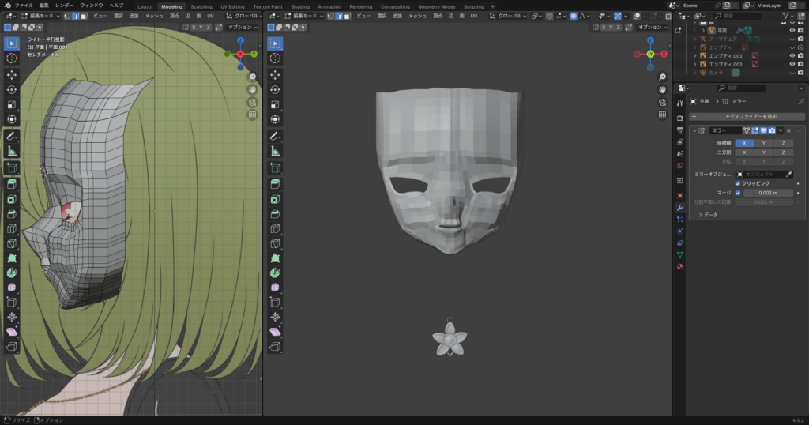Activate the Measure tool in left viewport
The width and height of the screenshot is (809, 425).
coord(12,152)
